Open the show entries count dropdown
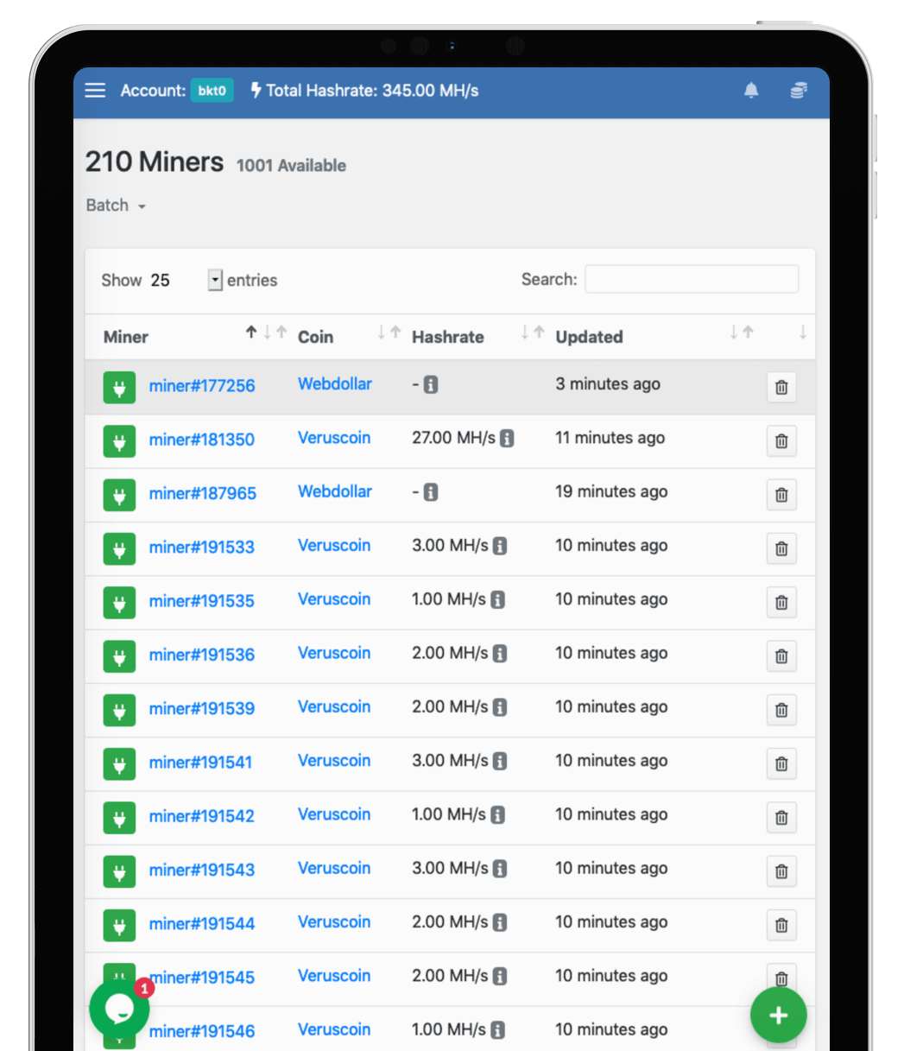 point(215,280)
